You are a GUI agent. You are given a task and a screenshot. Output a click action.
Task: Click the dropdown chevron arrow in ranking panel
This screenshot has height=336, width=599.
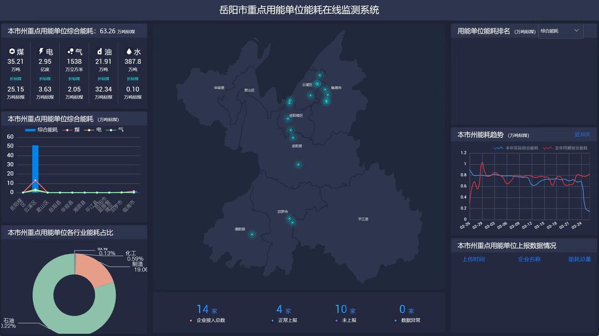576,30
